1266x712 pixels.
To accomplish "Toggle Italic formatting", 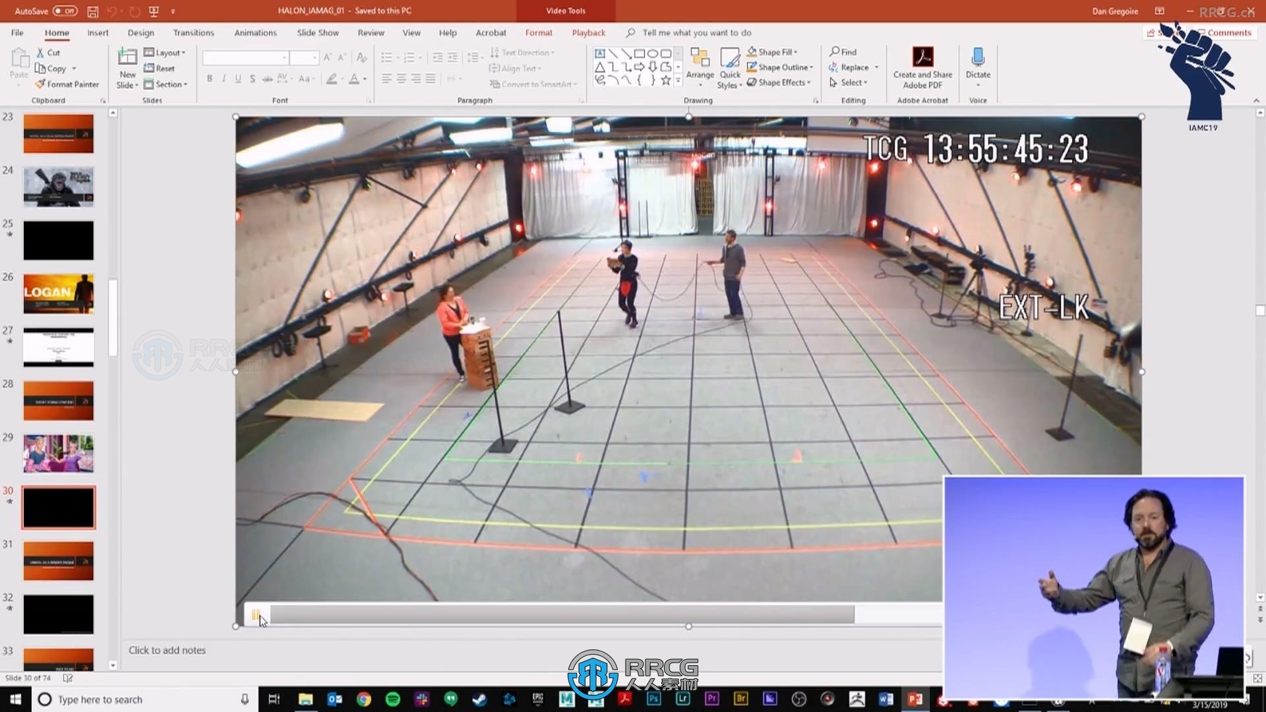I will click(x=224, y=78).
